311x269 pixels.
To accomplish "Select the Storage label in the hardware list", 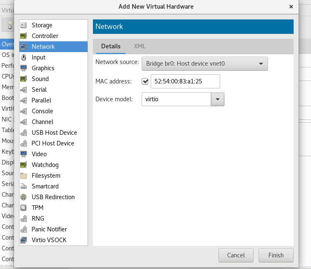I will (42, 25).
